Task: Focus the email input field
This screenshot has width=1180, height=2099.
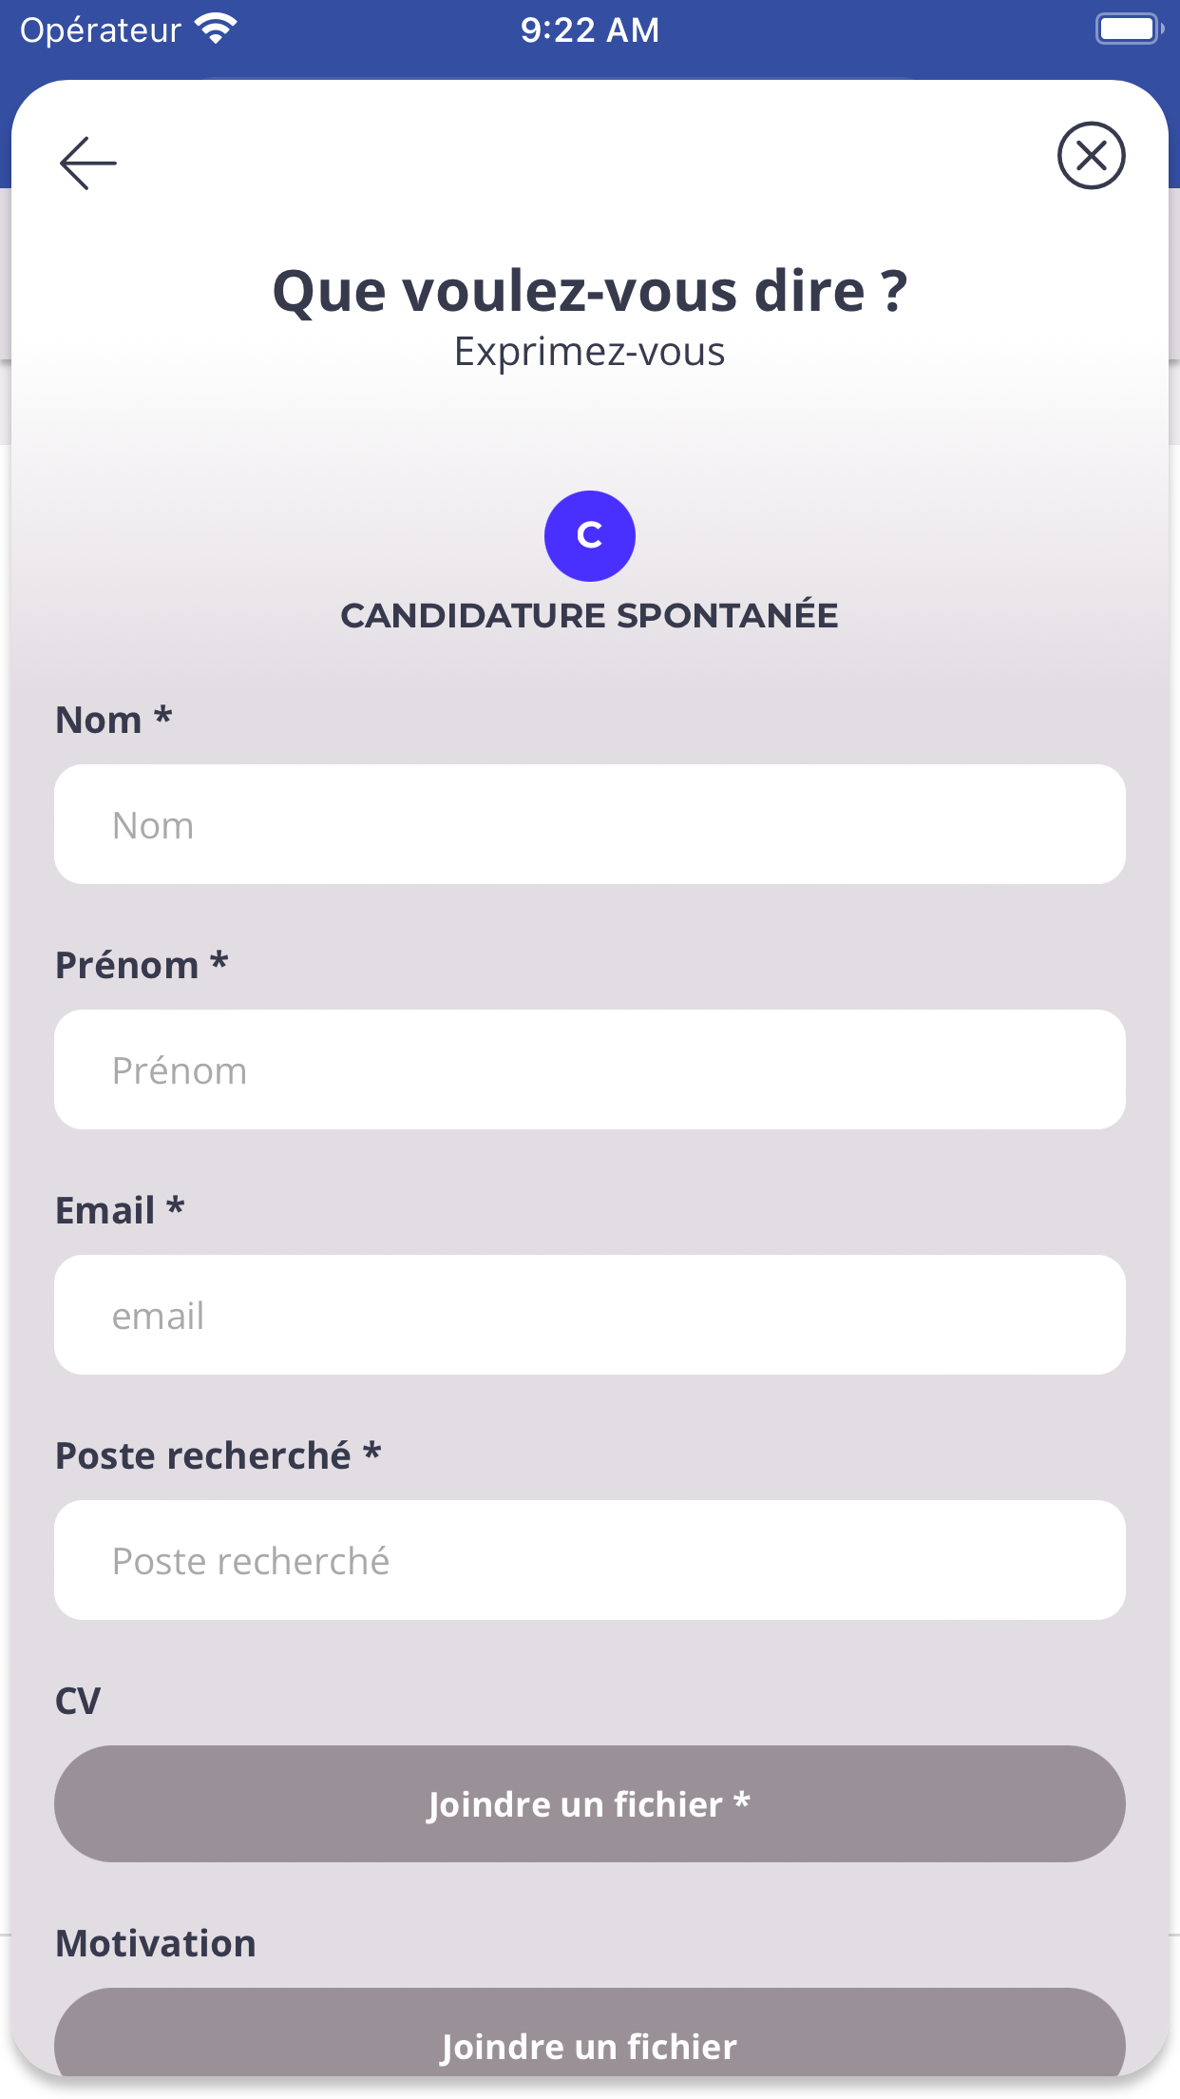Action: click(x=590, y=1315)
